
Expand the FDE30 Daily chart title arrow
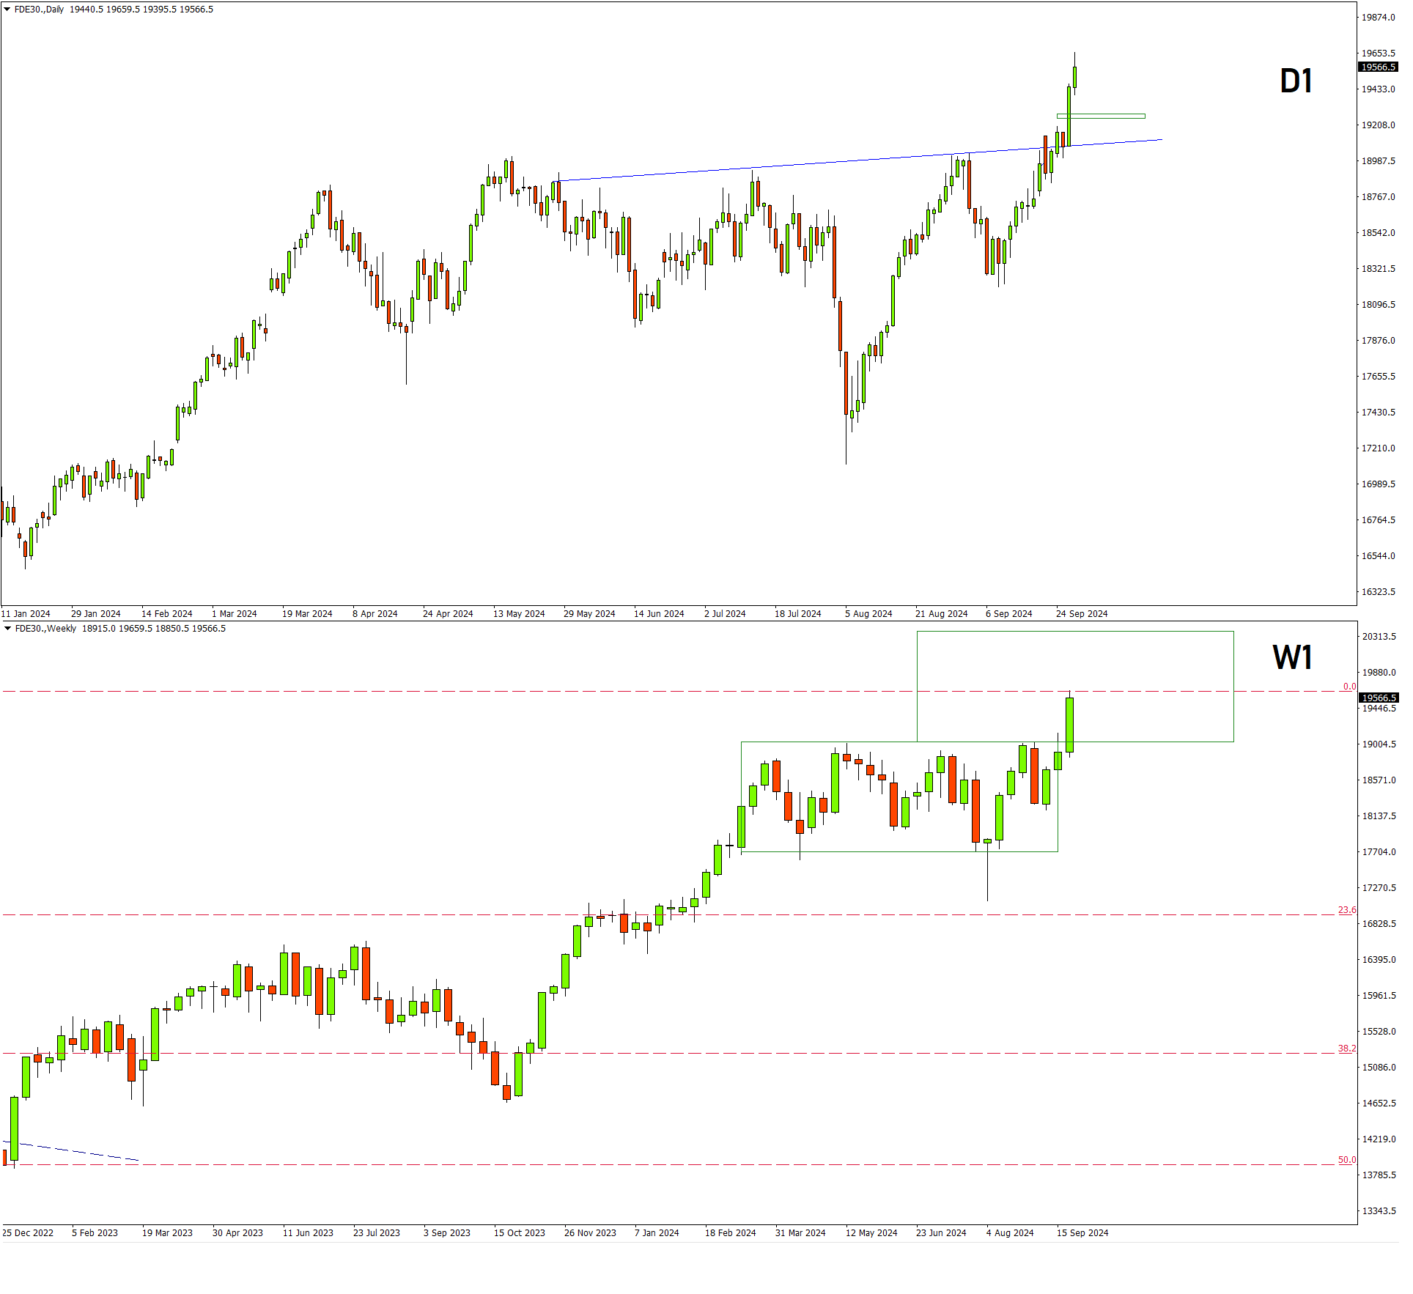point(7,10)
